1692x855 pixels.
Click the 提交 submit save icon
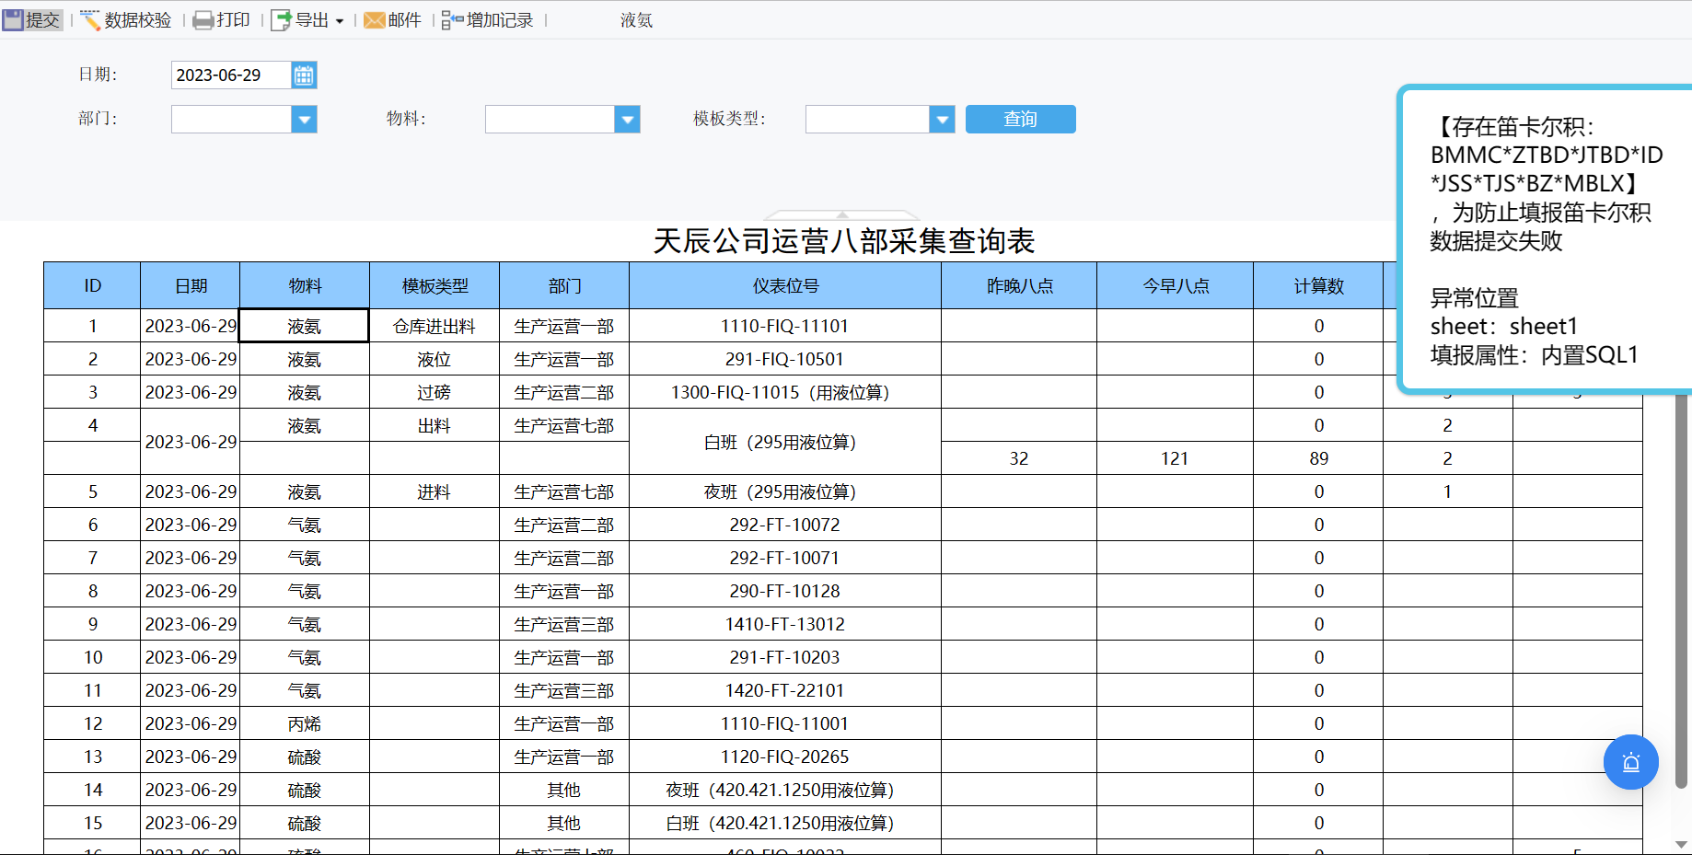point(14,19)
